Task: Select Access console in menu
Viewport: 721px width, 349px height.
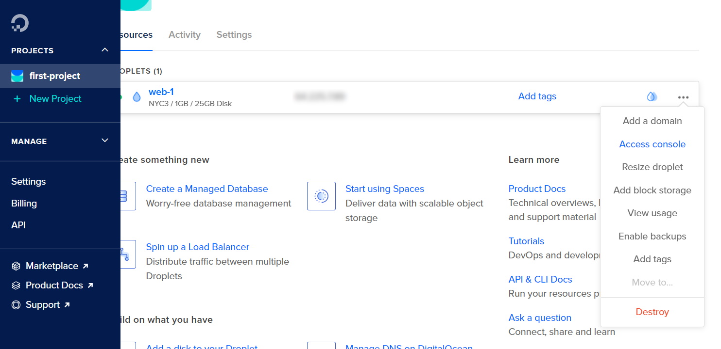Action: 652,144
